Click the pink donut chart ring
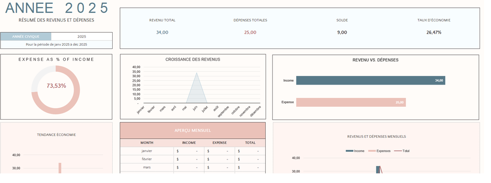 (x=77, y=90)
